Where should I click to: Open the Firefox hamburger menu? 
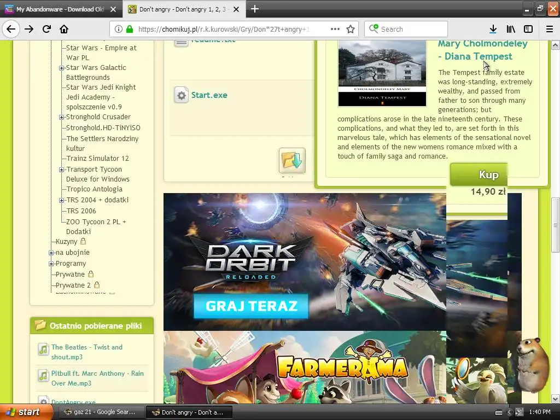(x=549, y=29)
